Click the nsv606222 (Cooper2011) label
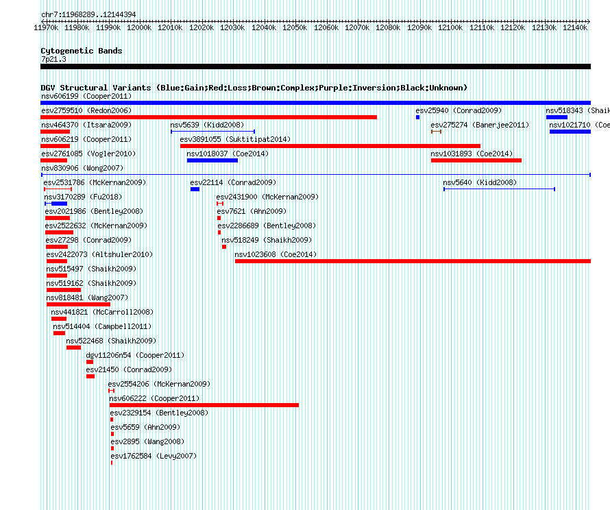 point(154,398)
